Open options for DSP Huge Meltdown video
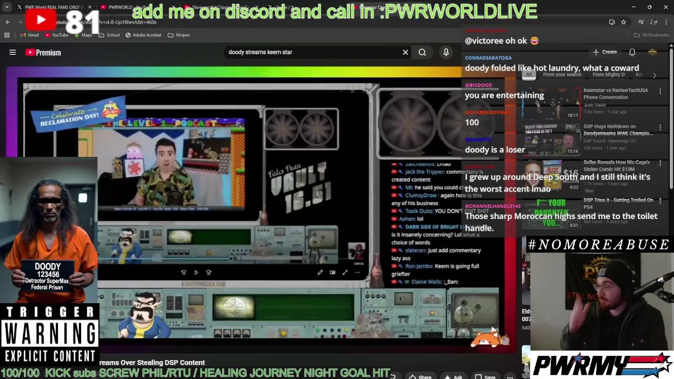This screenshot has width=674, height=379. tap(660, 127)
